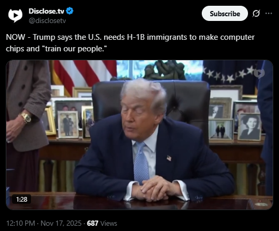Click the "train our people" quote text
279x231 pixels.
pyautogui.click(x=75, y=49)
